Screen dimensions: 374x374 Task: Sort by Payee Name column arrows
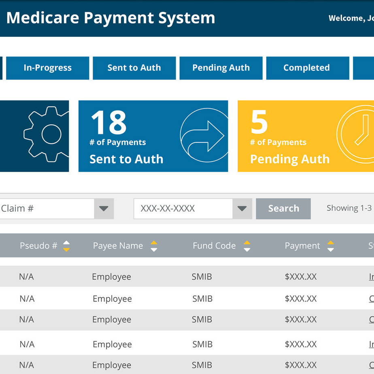click(154, 246)
